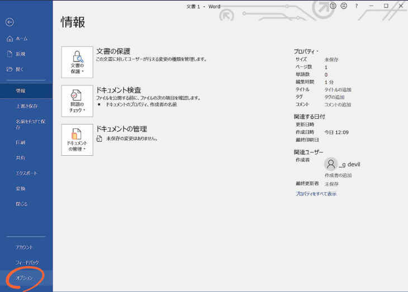
Task: Click the ホーム house icon
Action: [x=10, y=39]
